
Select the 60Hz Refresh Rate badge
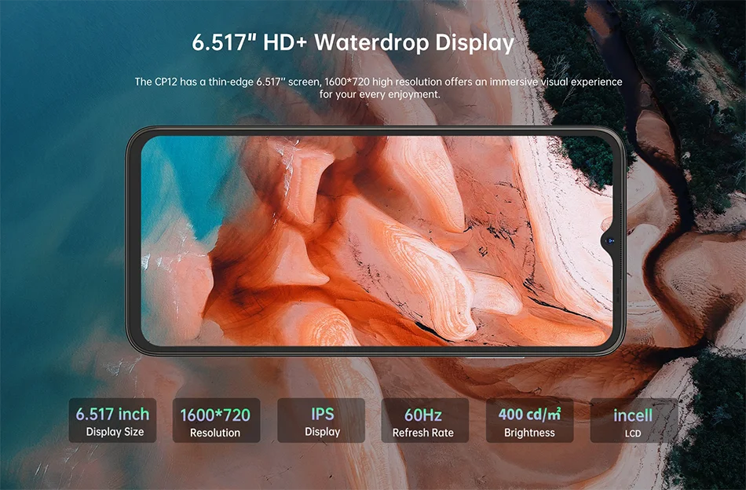(425, 421)
